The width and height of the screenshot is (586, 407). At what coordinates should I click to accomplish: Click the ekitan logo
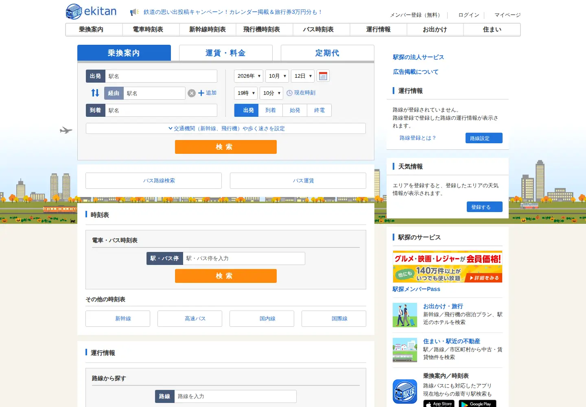[91, 11]
